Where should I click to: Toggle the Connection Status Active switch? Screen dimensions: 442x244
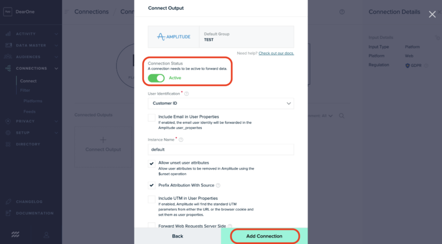(156, 78)
